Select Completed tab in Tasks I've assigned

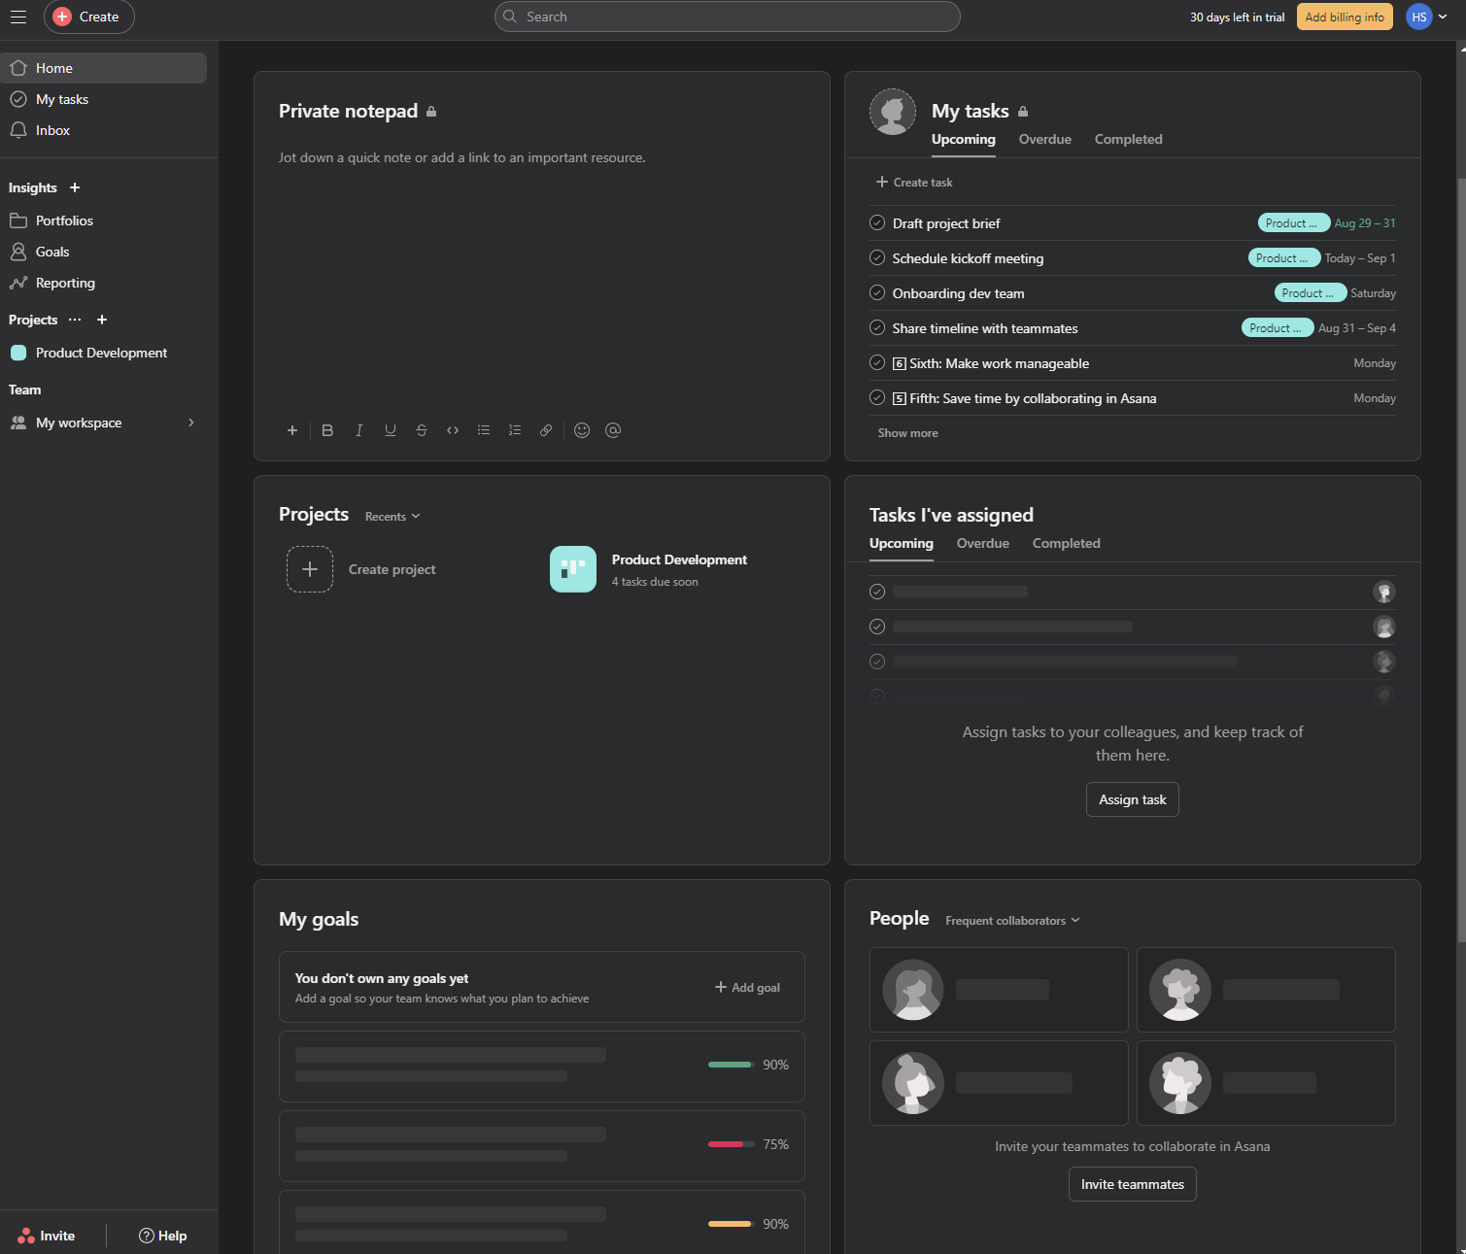click(1066, 544)
